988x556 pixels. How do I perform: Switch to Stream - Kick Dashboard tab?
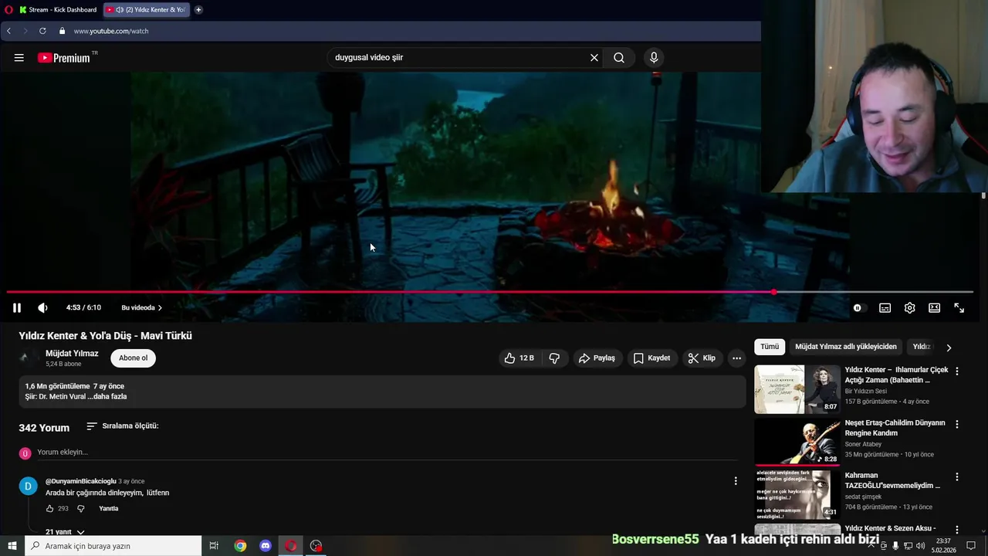click(57, 10)
